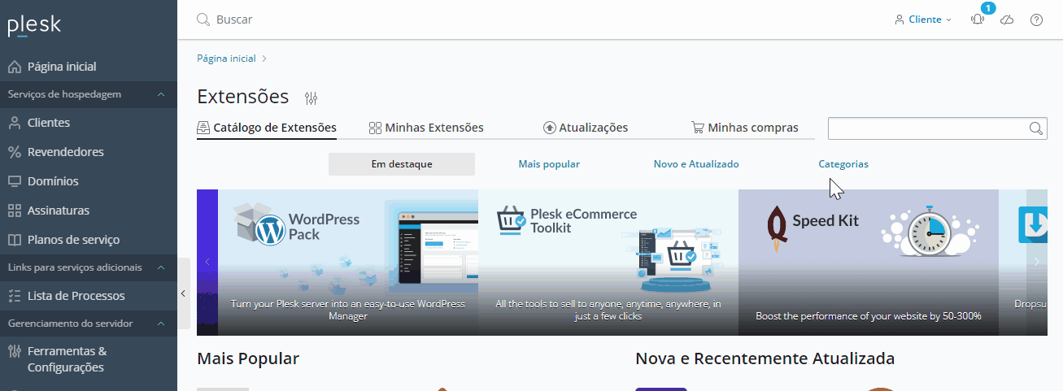Viewport: 1063px width, 391px height.
Task: Click the carousel previous arrow
Action: coord(207,262)
